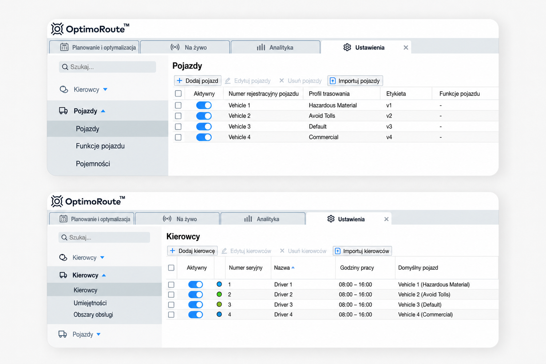The width and height of the screenshot is (546, 364).
Task: Toggle active switch for Vehicle 3
Action: coord(204,126)
